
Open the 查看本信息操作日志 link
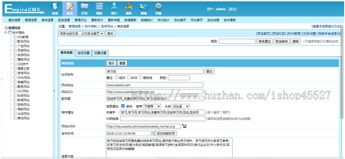[326, 26]
